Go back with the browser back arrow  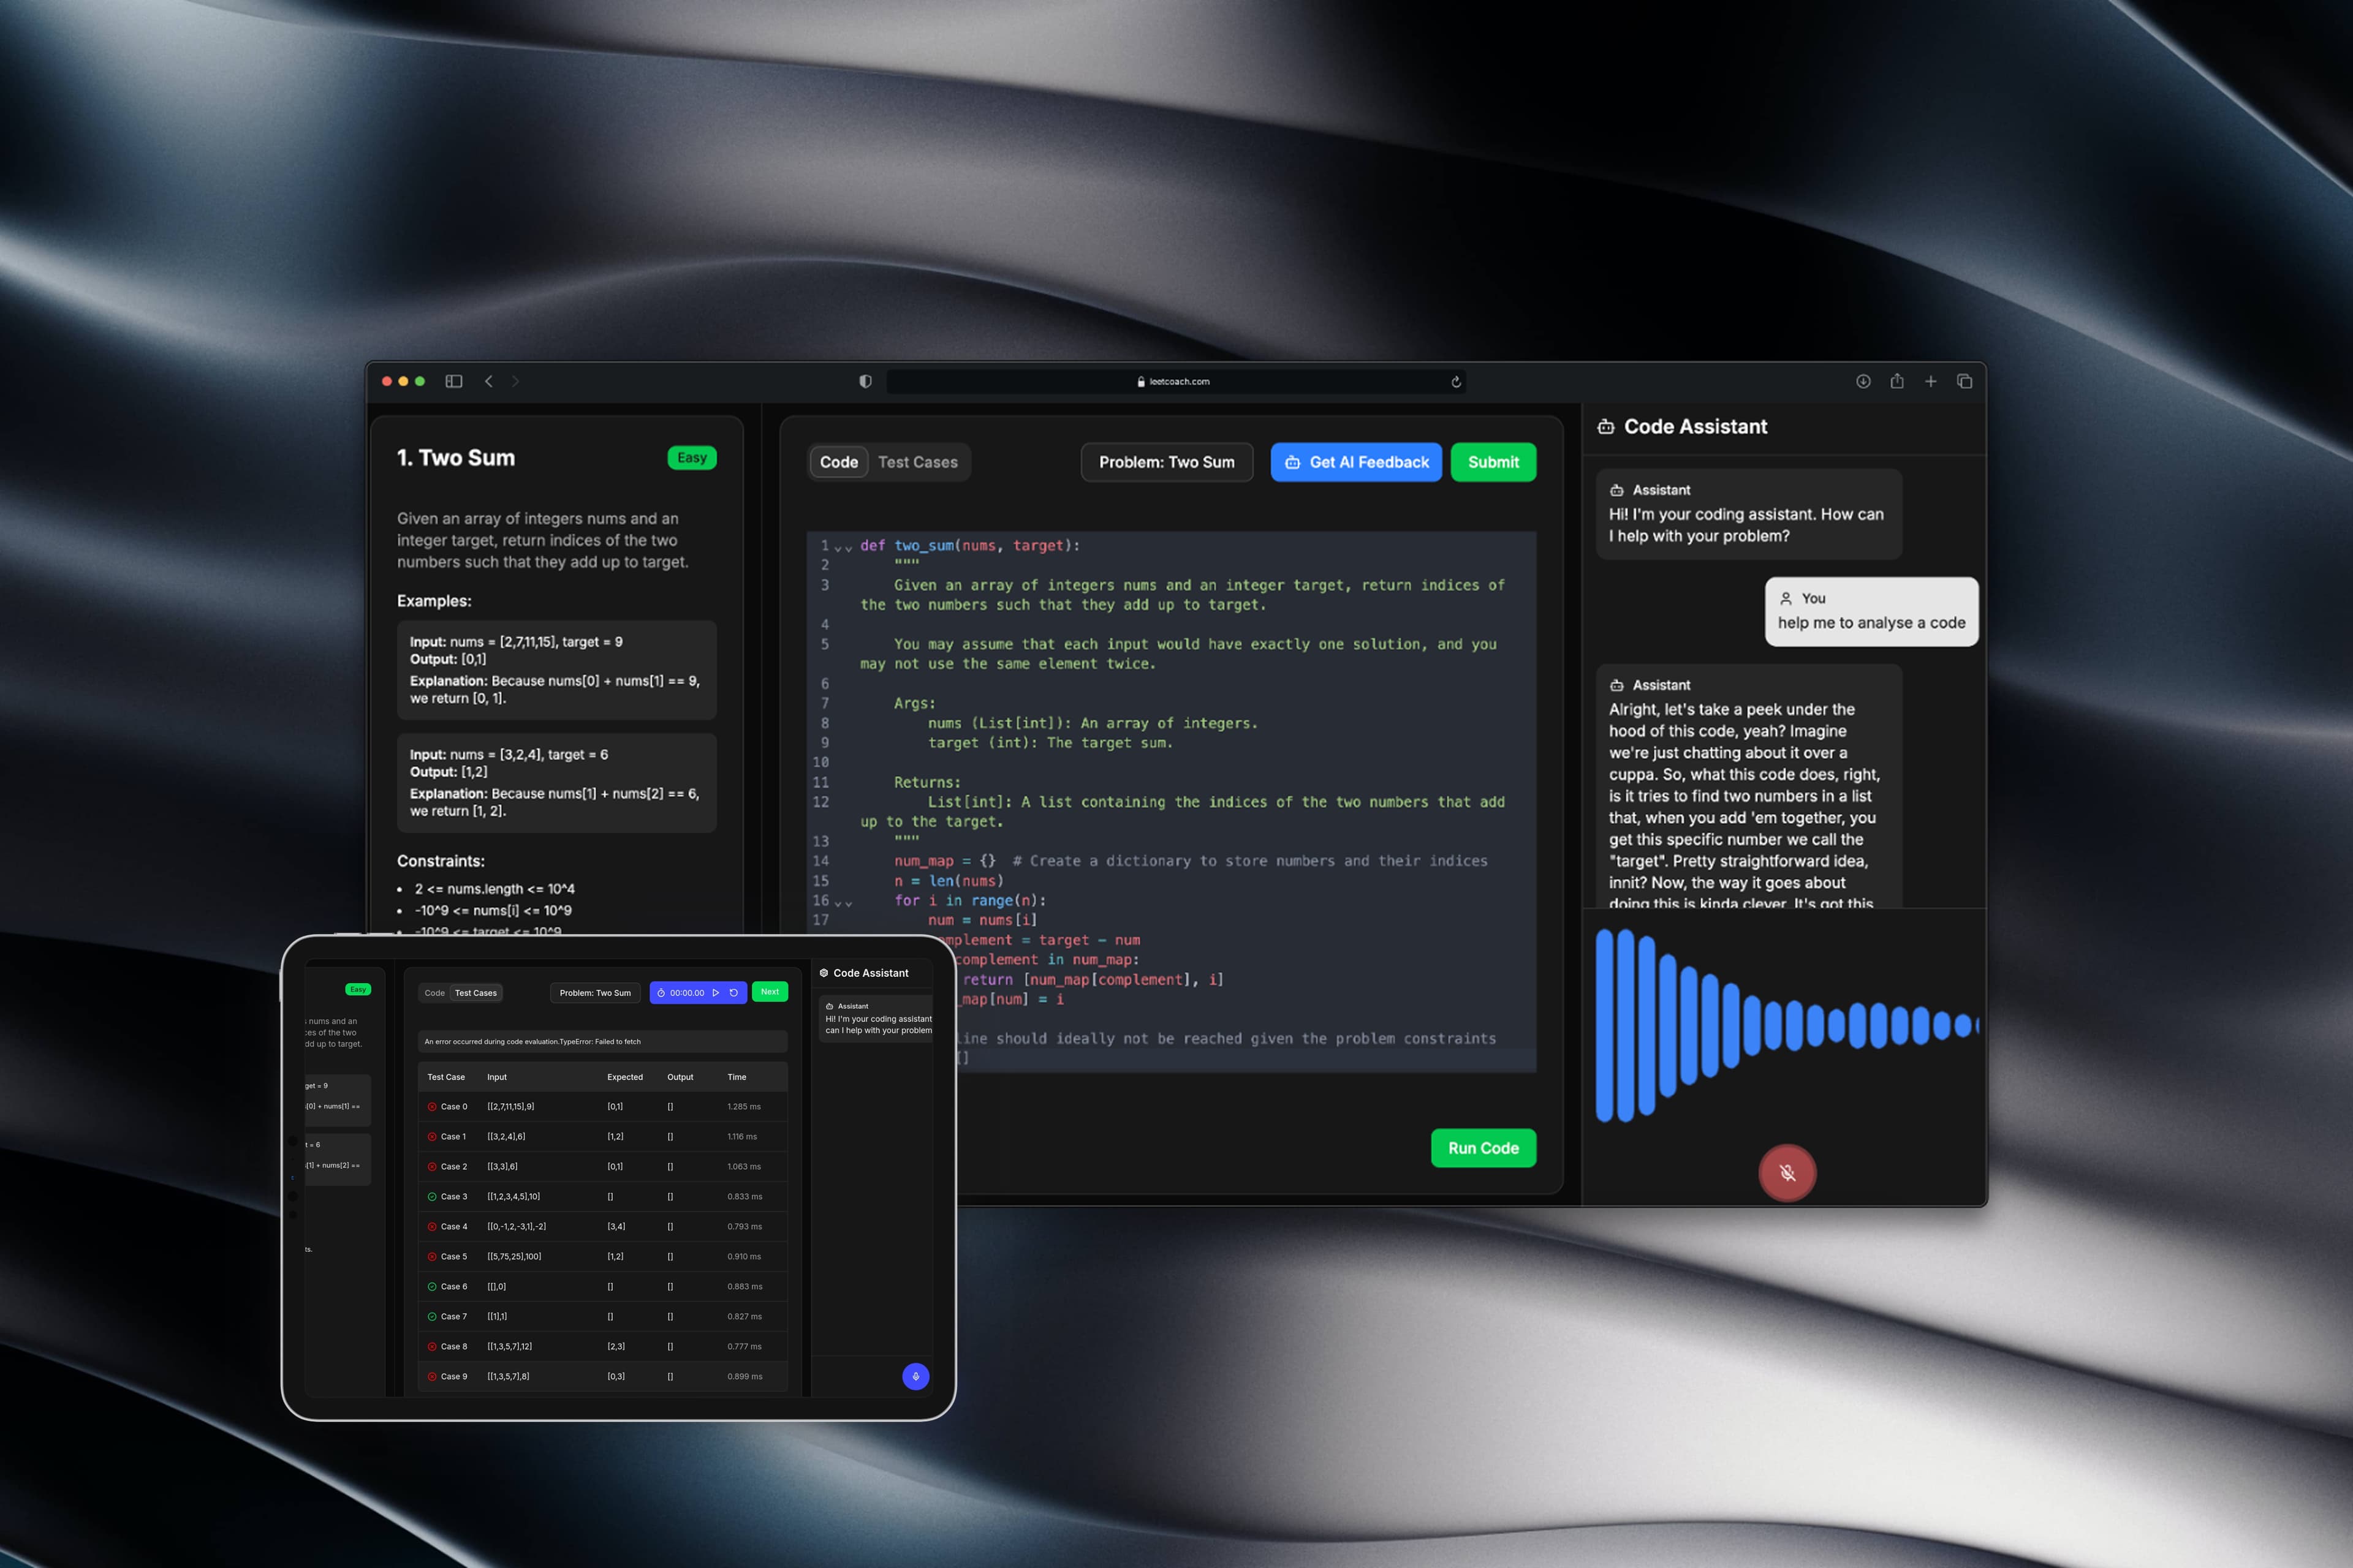click(x=488, y=381)
